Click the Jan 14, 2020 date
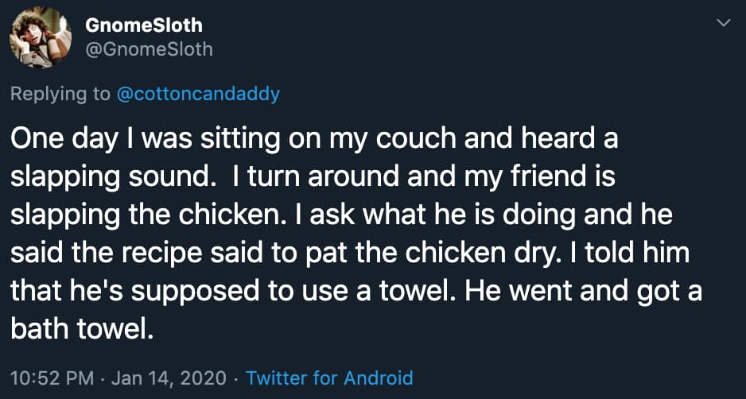The width and height of the screenshot is (746, 399). point(171,377)
